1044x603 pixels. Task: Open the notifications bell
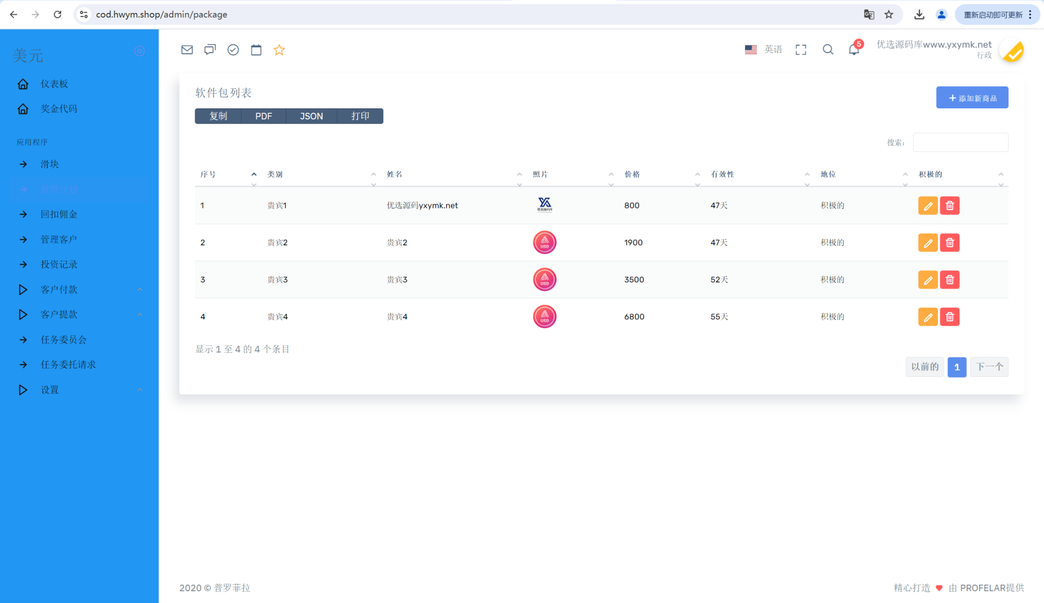854,50
